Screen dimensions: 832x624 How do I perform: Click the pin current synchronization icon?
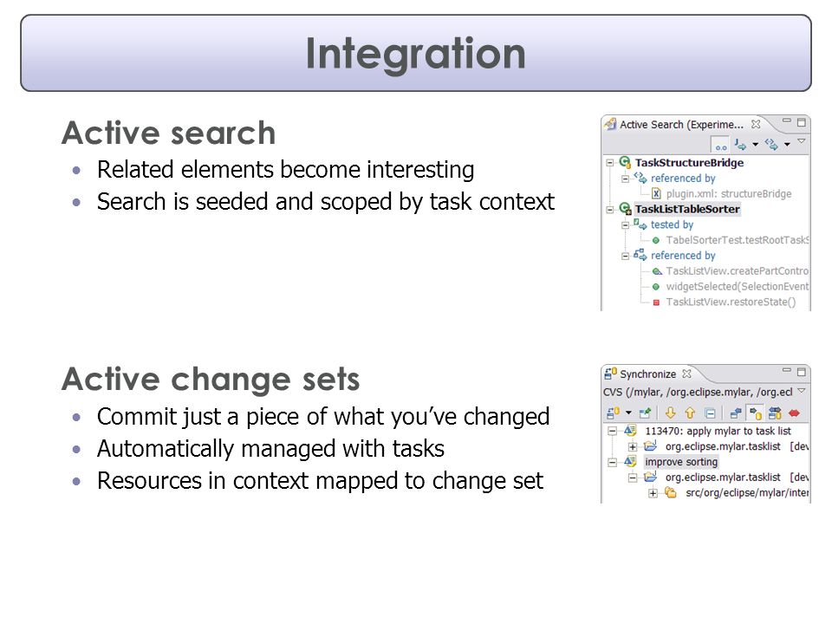[x=645, y=413]
